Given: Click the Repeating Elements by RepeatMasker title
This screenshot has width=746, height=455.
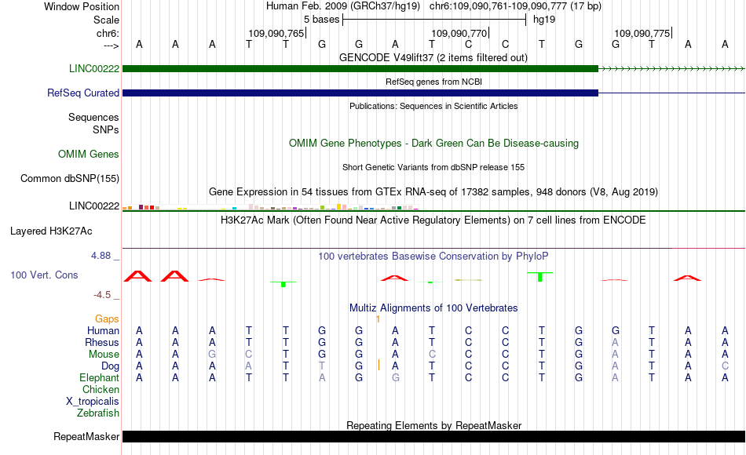Looking at the screenshot, I should coord(433,425).
